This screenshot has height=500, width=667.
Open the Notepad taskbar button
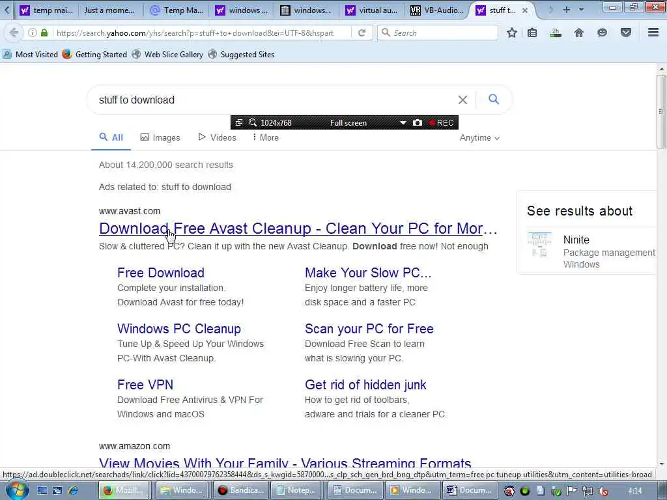click(x=298, y=490)
